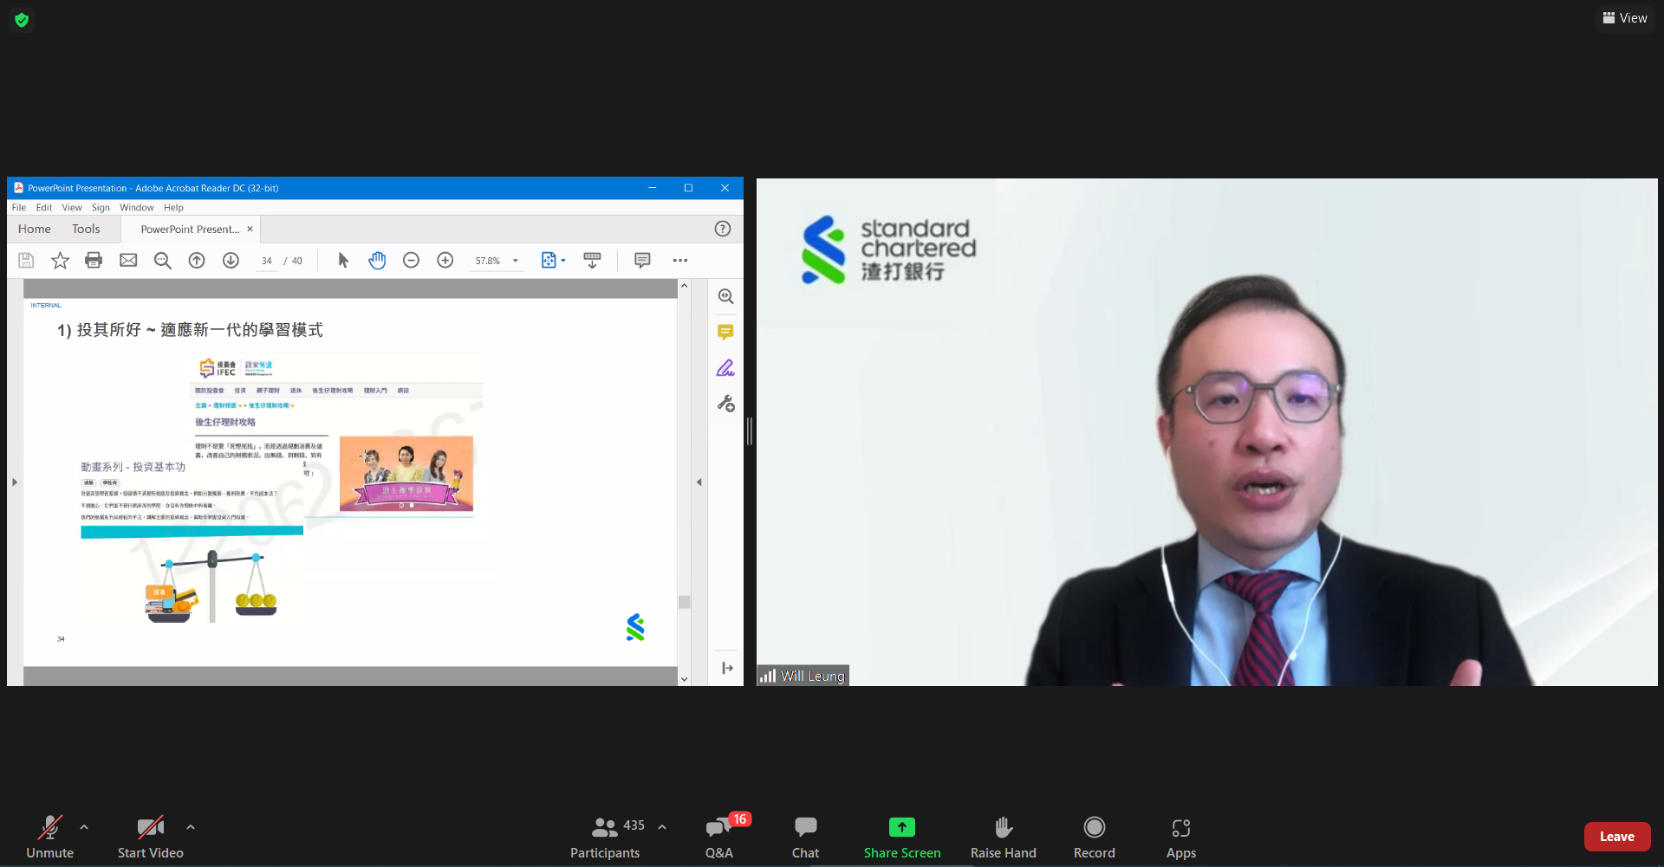This screenshot has height=867, width=1664.
Task: Leave the meeting
Action: pos(1616,837)
